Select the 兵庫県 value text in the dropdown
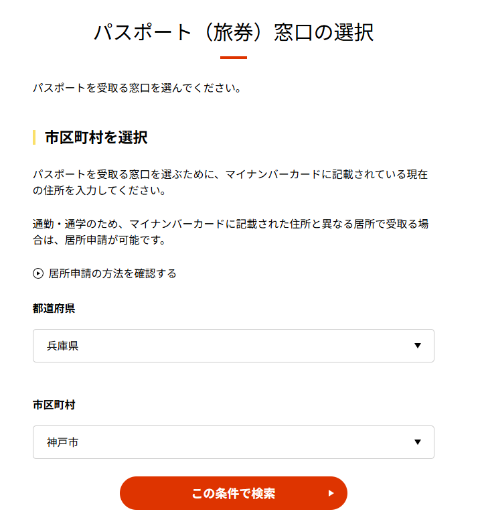Viewport: 484px width, 532px height. [63, 346]
